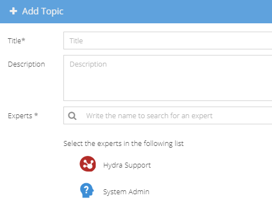
Task: Click the Experts * field label
Action: pos(23,116)
